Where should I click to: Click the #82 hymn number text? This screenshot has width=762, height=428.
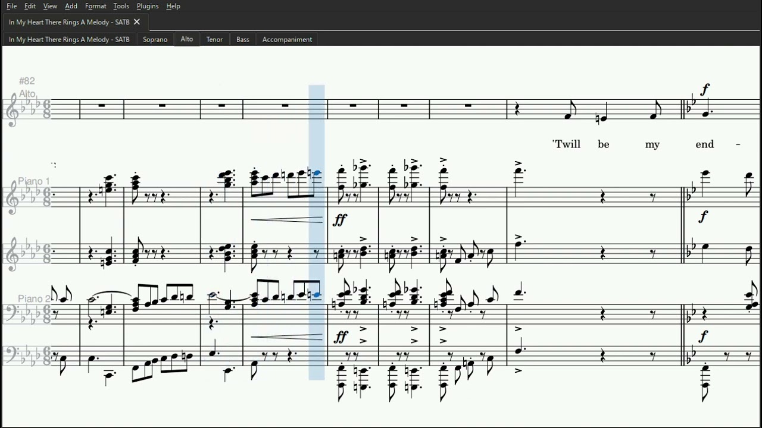coord(27,81)
